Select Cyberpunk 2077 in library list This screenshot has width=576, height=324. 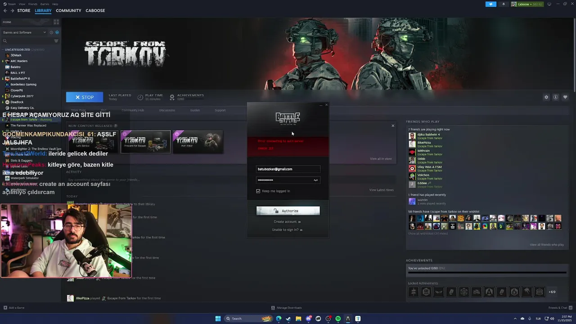(x=22, y=96)
